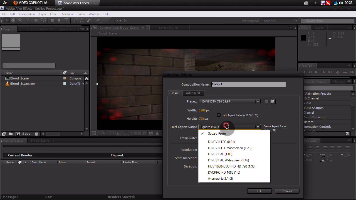The width and height of the screenshot is (356, 200).
Task: Select the Brush tool
Action: point(75,21)
